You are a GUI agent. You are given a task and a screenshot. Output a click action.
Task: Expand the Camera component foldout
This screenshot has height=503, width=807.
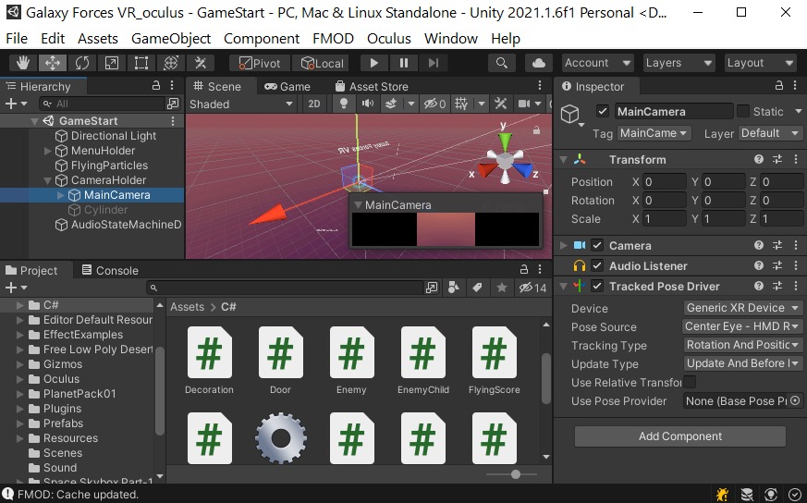[x=564, y=246]
